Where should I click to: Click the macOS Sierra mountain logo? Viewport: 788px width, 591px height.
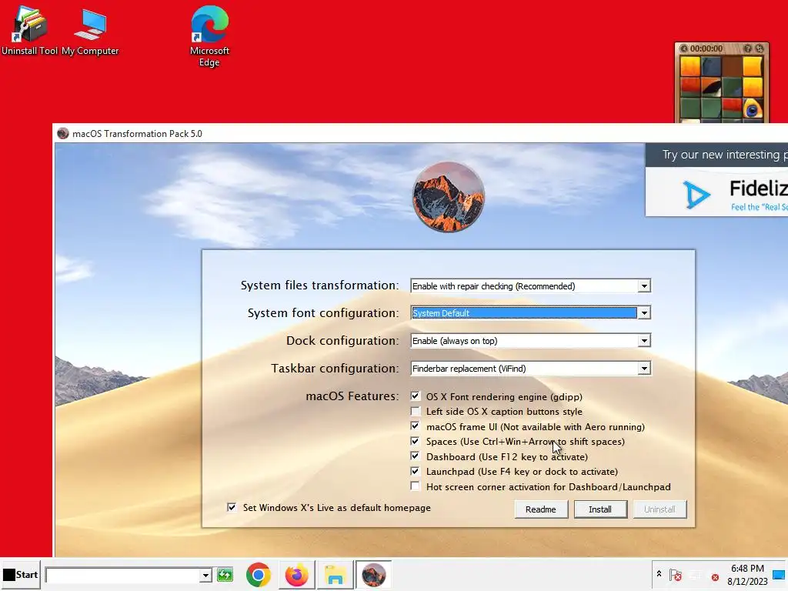click(449, 196)
